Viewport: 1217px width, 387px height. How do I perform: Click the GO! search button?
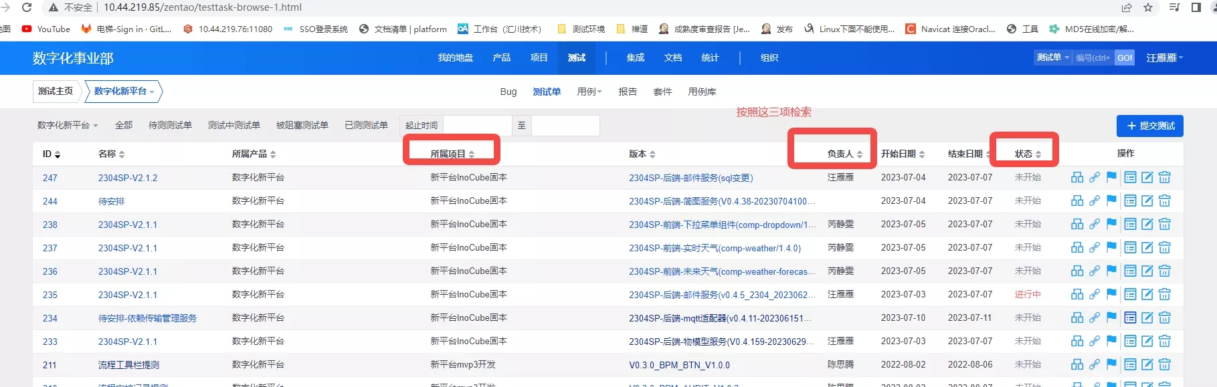[1125, 57]
